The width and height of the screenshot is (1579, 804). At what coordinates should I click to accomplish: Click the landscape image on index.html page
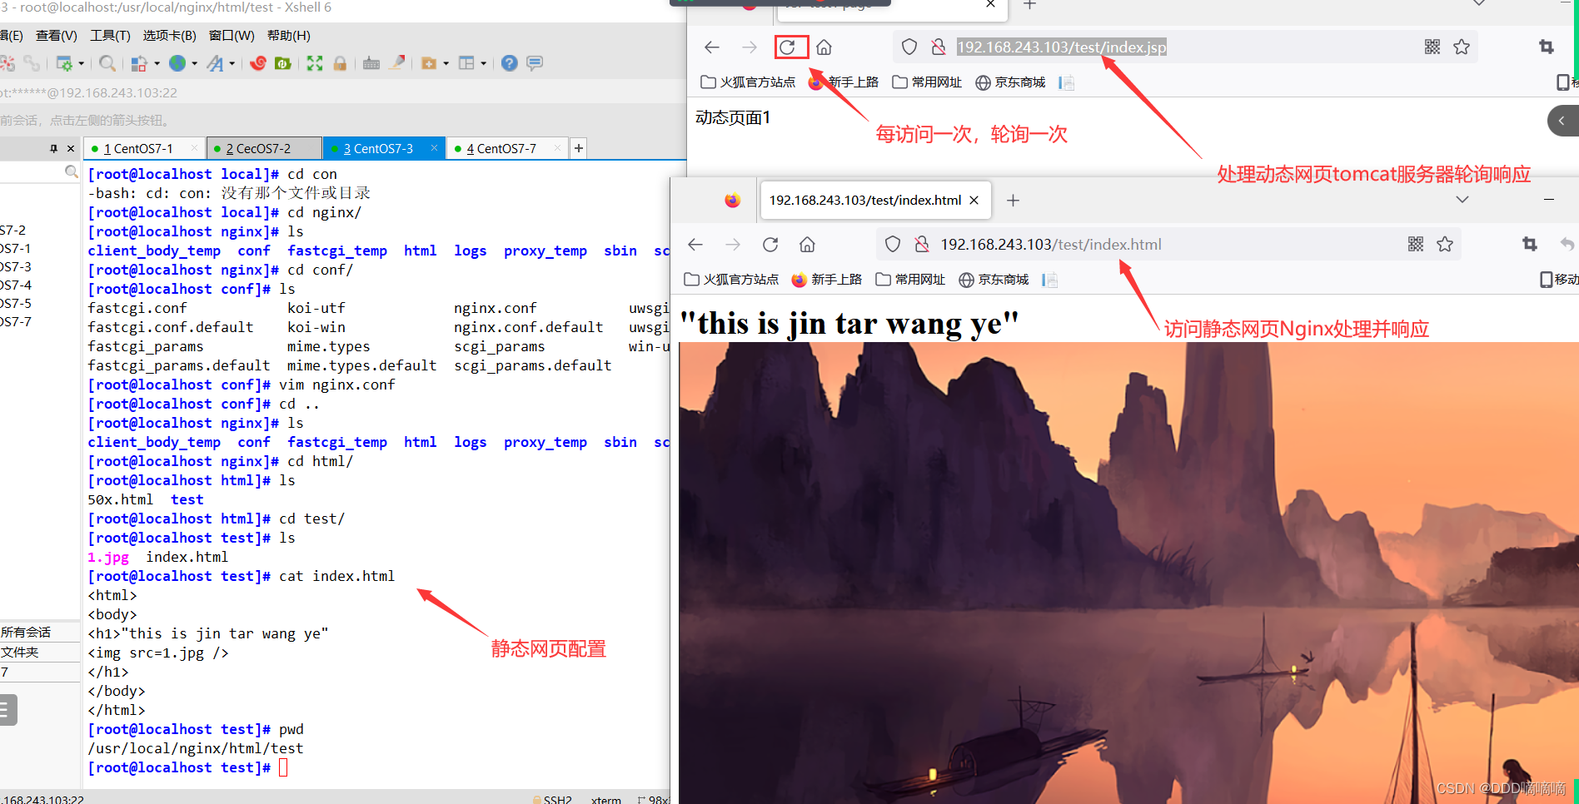1128,573
